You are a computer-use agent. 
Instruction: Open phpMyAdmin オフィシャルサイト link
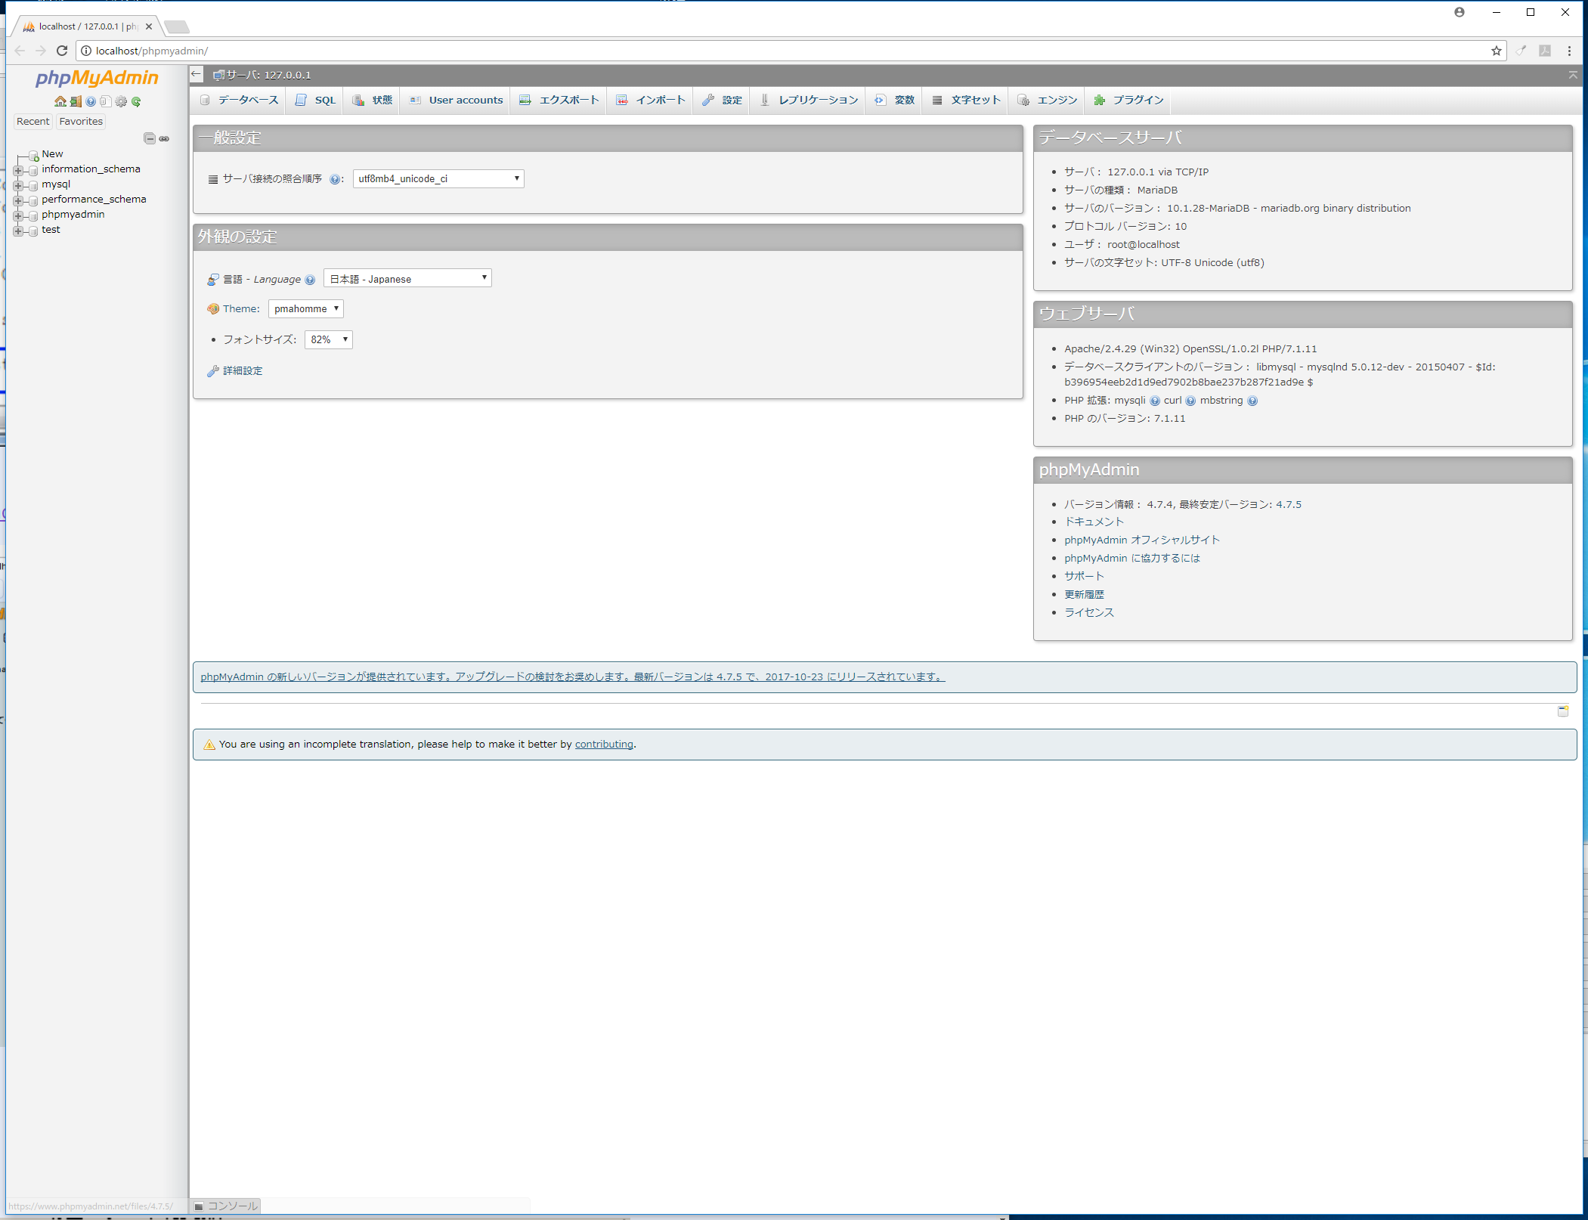tap(1142, 540)
